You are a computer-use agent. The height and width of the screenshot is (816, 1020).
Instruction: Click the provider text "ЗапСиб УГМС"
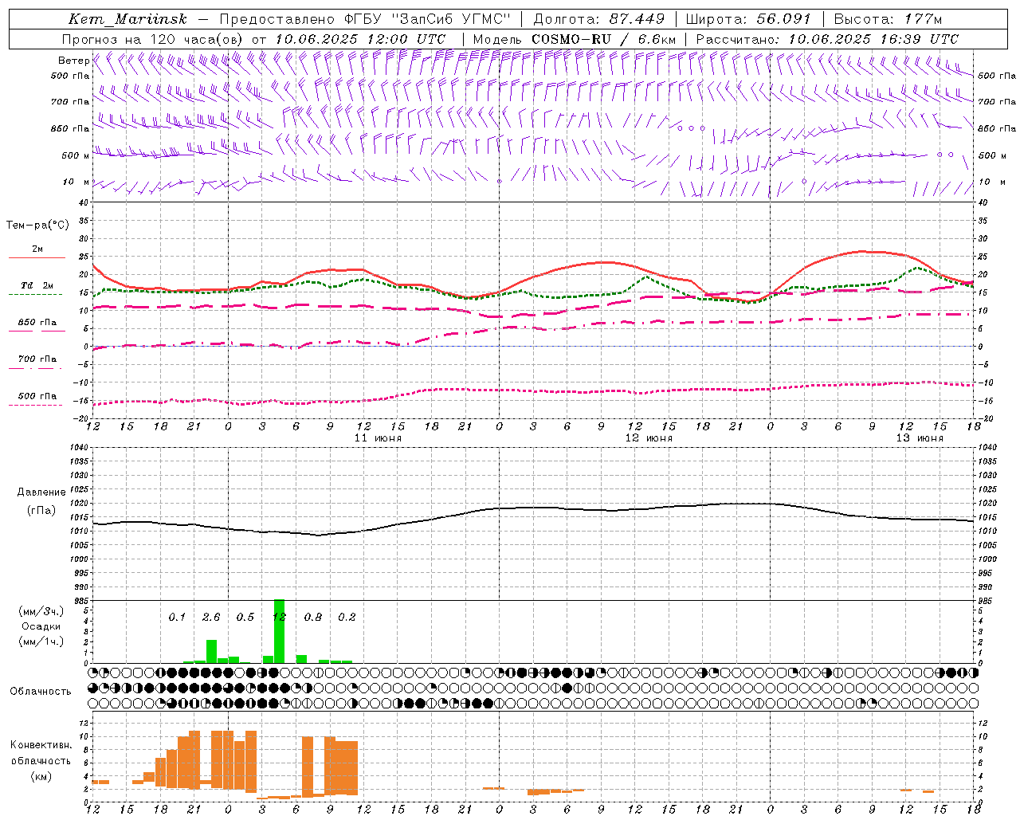451,19
